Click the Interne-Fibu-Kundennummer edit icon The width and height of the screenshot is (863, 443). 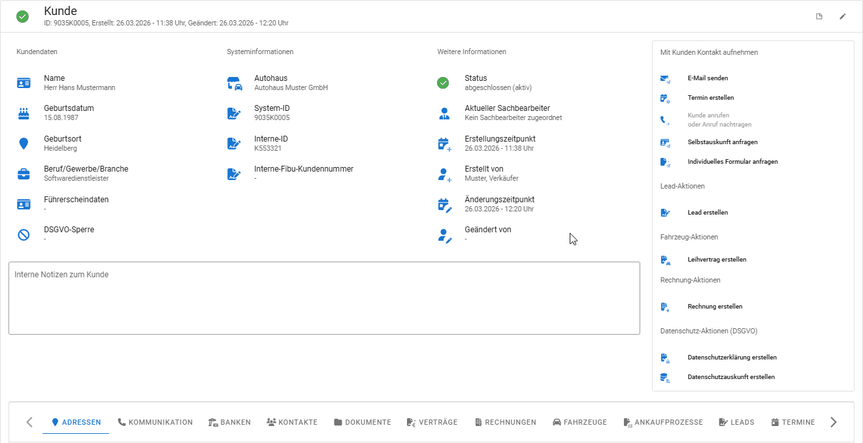pos(234,174)
